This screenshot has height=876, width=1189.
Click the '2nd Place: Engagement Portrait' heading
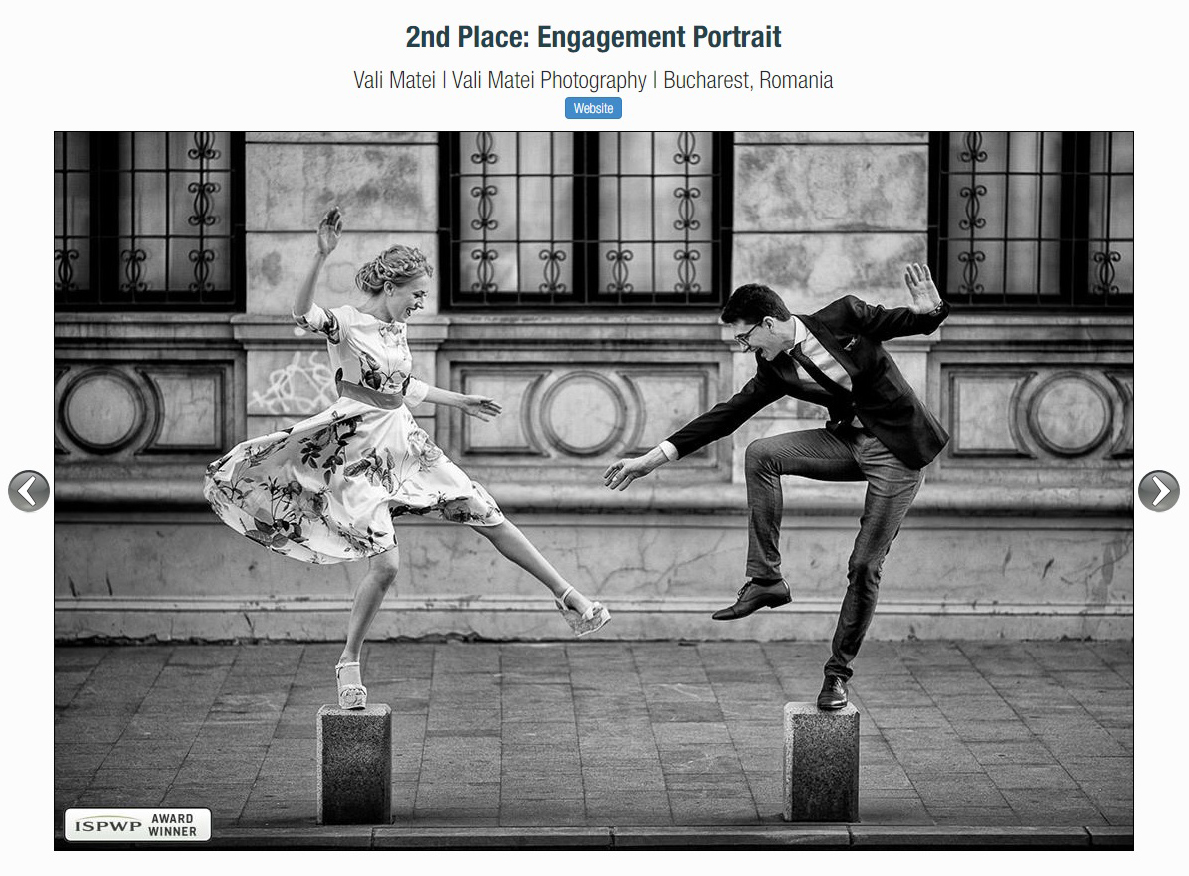tap(593, 38)
